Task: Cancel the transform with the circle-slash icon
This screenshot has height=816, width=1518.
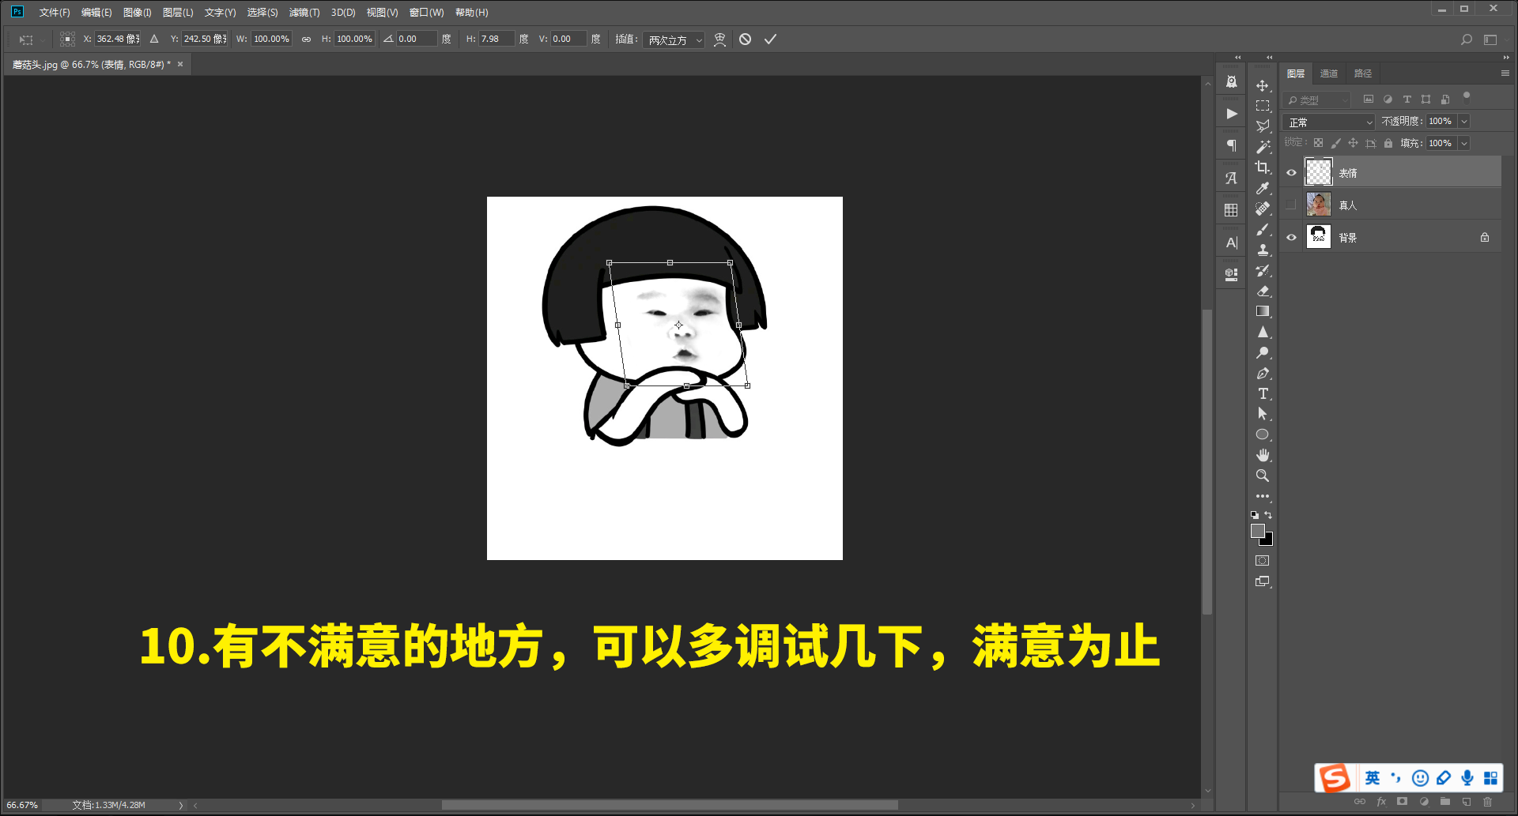Action: (745, 39)
